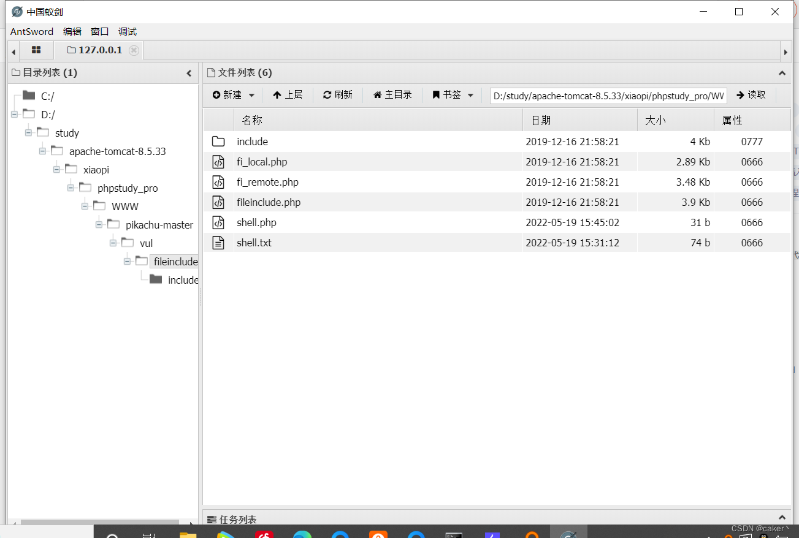Click the fi_remote.php file icon

218,182
